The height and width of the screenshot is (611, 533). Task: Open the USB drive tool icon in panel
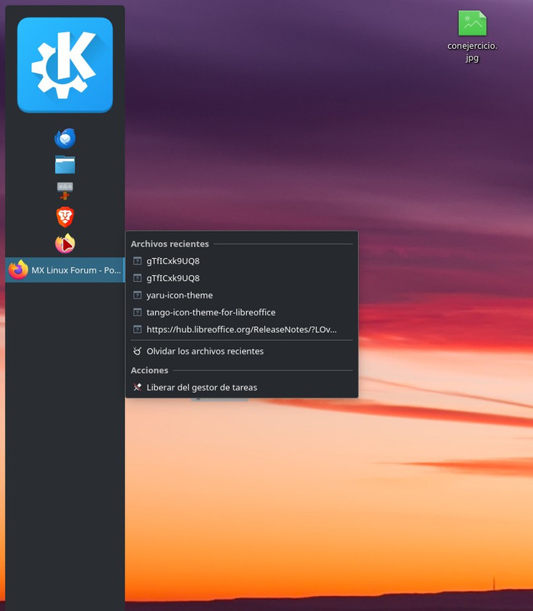(x=65, y=191)
